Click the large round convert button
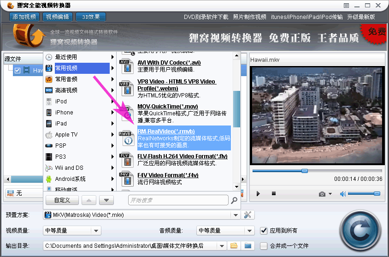The width and height of the screenshot is (389, 257). tap(360, 231)
